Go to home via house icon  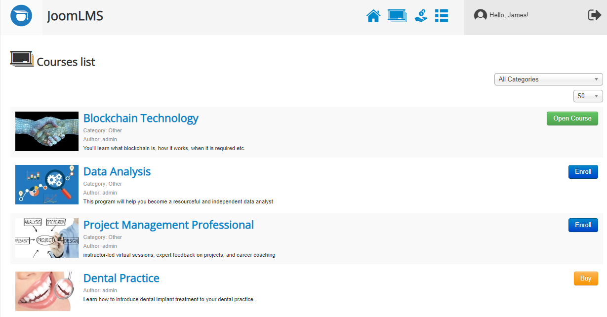tap(373, 16)
